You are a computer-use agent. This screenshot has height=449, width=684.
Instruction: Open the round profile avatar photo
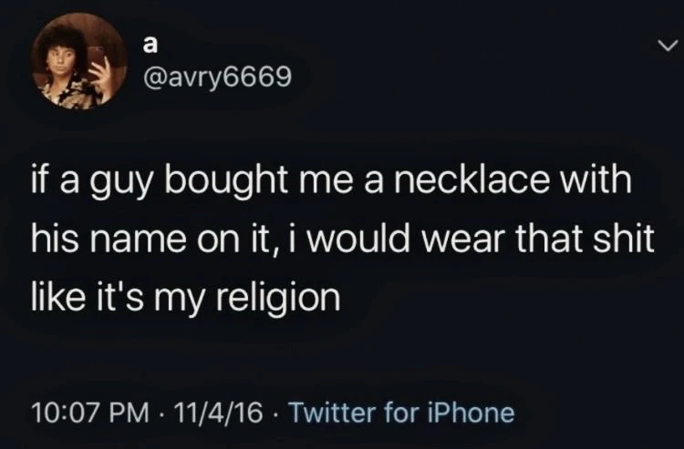click(x=78, y=61)
